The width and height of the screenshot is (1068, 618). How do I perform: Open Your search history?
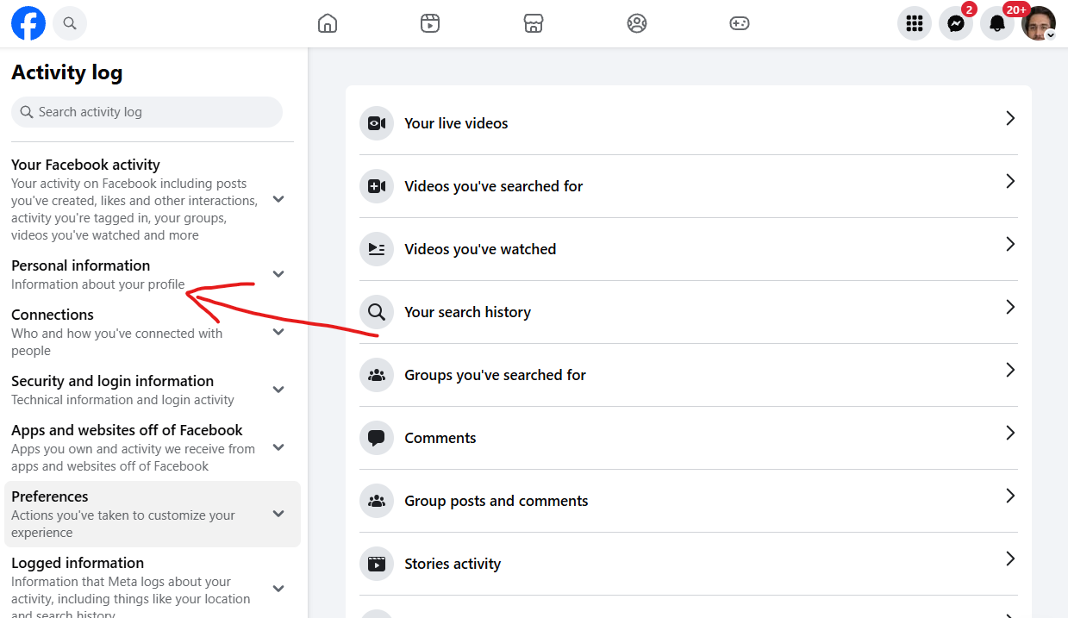[689, 312]
